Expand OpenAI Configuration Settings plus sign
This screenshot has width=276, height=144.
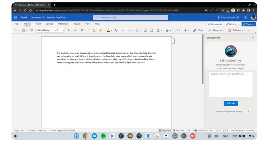coord(249,111)
